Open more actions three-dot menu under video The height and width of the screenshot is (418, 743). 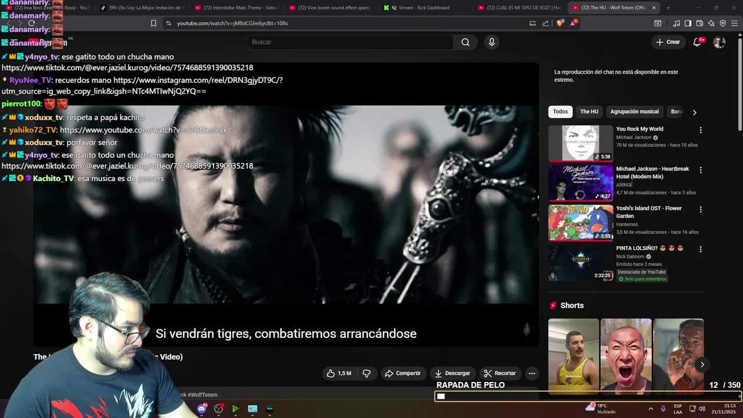(532, 373)
